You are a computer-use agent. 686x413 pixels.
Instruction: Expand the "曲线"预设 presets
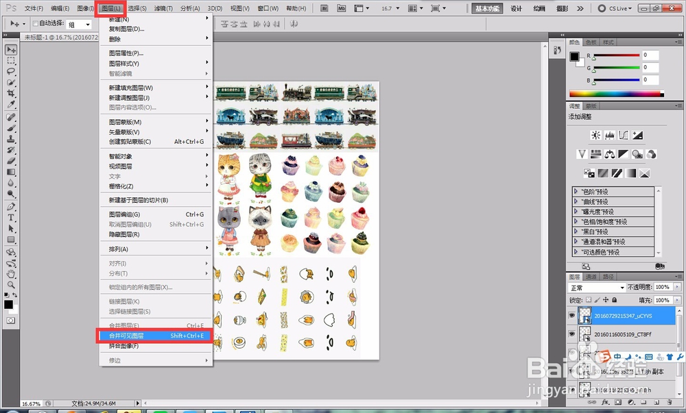[576, 201]
